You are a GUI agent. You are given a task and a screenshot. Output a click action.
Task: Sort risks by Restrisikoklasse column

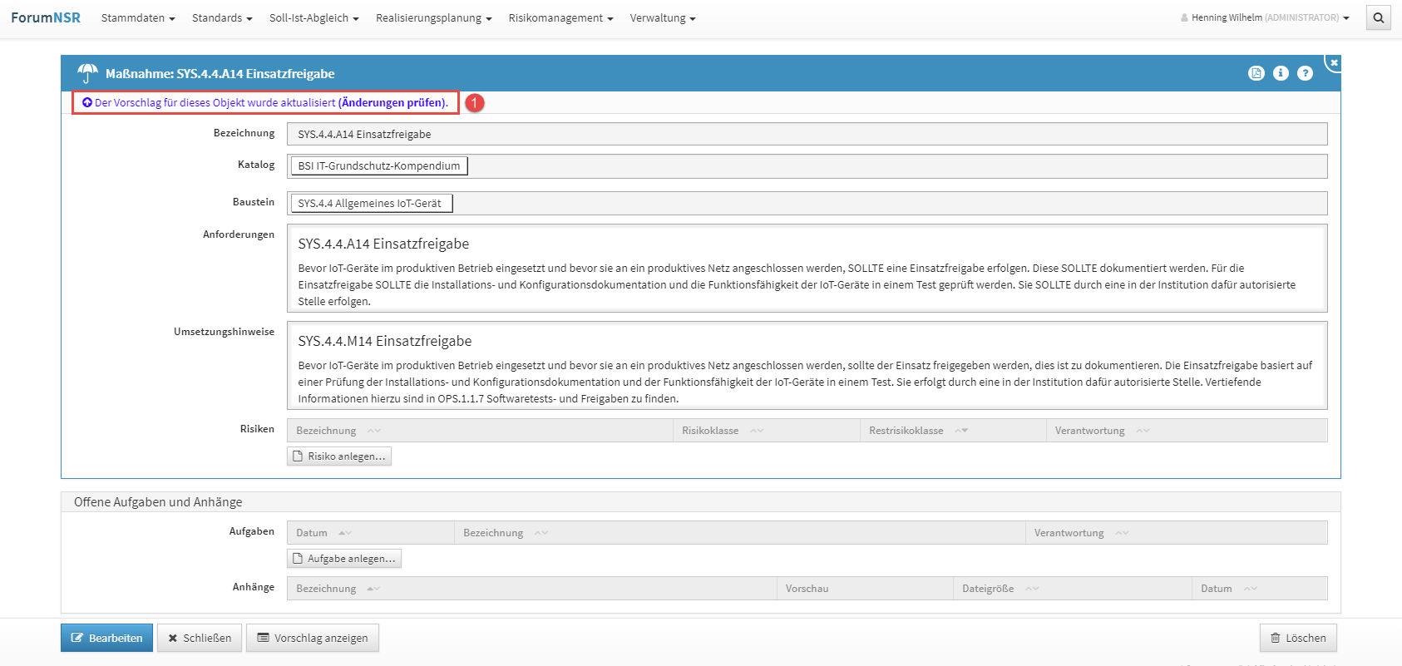(960, 431)
